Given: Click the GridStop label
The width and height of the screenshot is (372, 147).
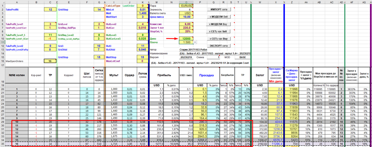Looking at the screenshot, I should point(63,57).
